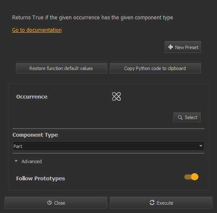Click the Advanced section header text
Image resolution: width=217 pixels, height=213 pixels.
31,161
